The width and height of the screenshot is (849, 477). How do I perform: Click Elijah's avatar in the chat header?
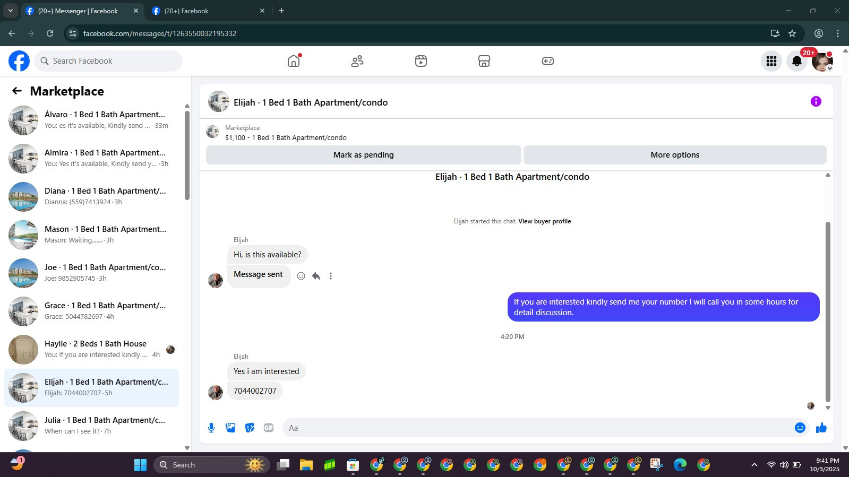[219, 102]
